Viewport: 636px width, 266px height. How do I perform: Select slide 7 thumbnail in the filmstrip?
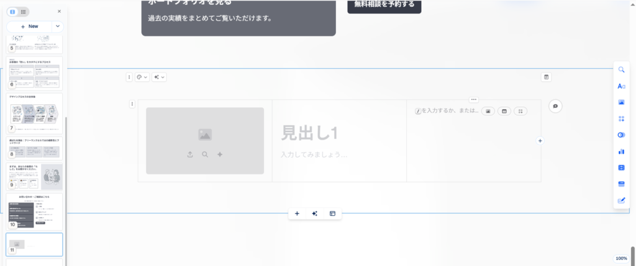35,113
